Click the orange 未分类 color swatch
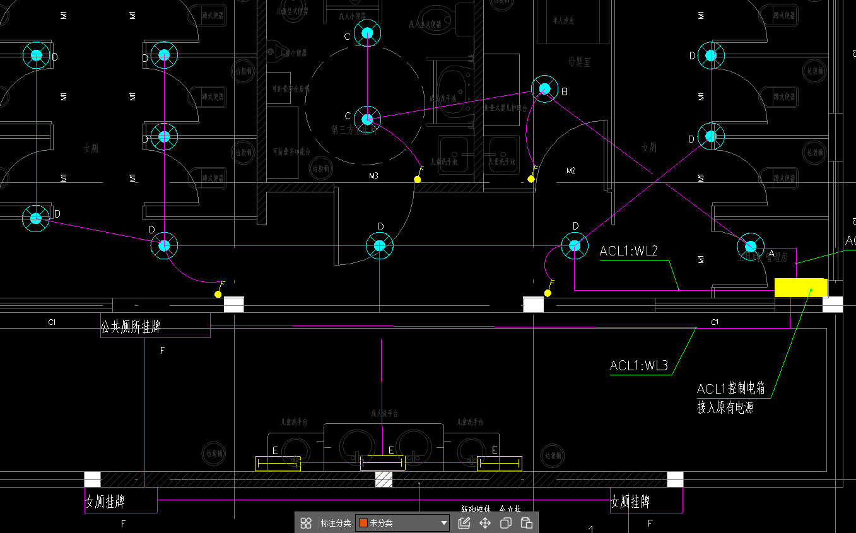The image size is (856, 533). (x=363, y=523)
